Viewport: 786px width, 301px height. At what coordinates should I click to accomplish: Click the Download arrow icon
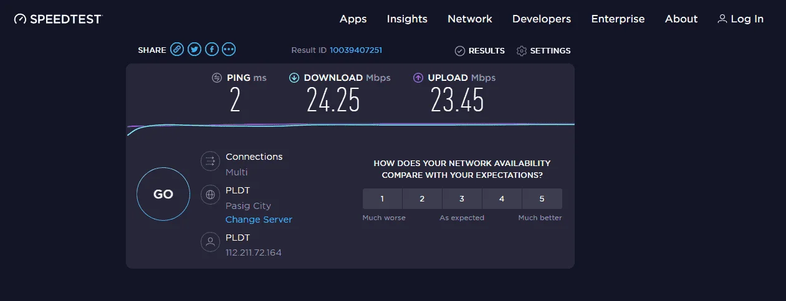pyautogui.click(x=294, y=78)
